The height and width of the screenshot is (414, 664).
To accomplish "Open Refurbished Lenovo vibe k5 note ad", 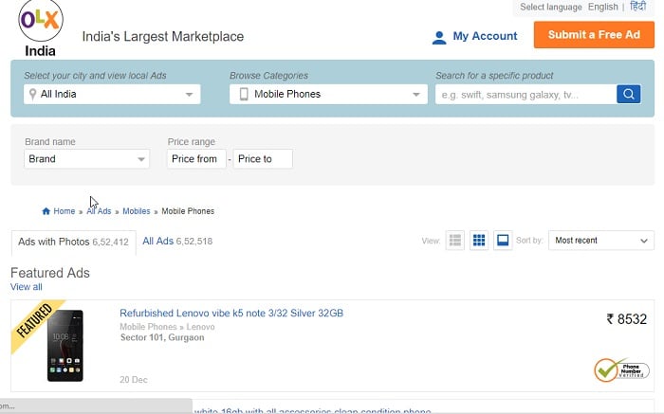I will pos(231,313).
